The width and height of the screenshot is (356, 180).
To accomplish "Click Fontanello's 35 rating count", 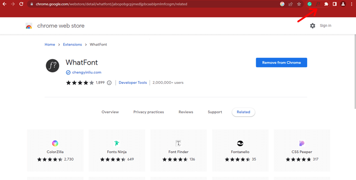I will [x=254, y=159].
